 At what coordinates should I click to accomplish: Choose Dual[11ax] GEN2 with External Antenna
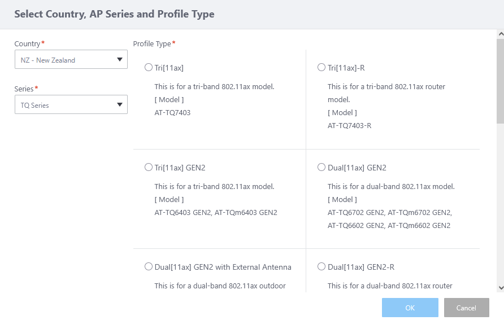pyautogui.click(x=149, y=267)
